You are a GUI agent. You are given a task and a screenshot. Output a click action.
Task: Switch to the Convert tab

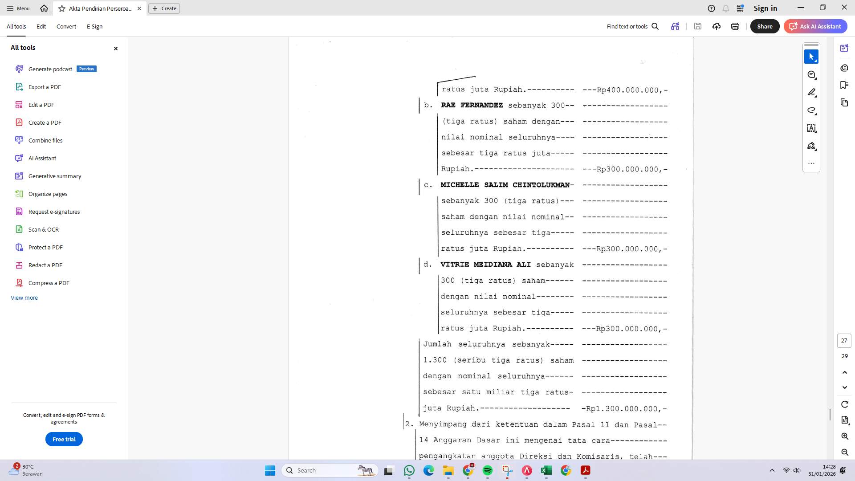pyautogui.click(x=66, y=26)
